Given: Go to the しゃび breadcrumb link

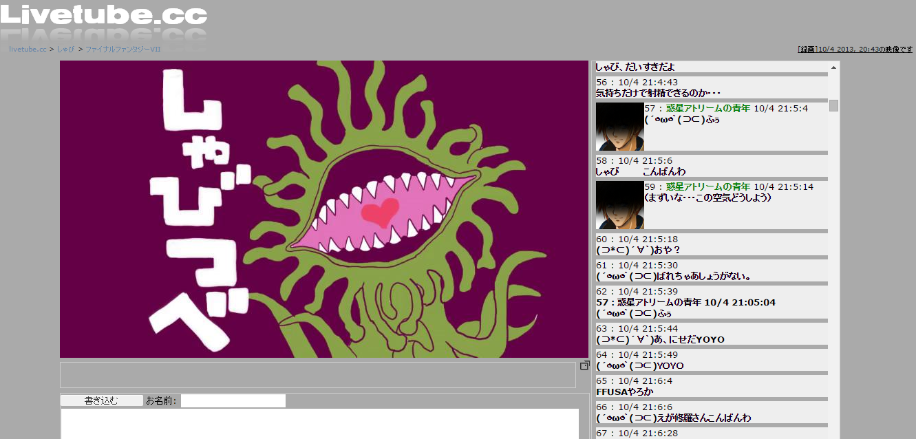Looking at the screenshot, I should (x=65, y=50).
